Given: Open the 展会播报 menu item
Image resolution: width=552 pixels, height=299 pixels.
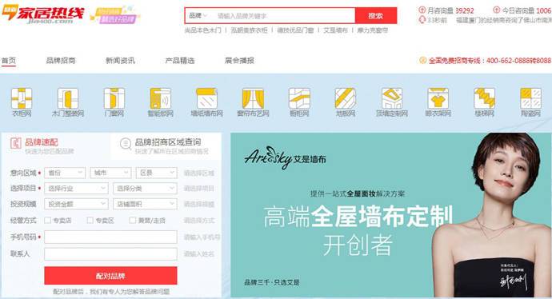Looking at the screenshot, I should (239, 61).
